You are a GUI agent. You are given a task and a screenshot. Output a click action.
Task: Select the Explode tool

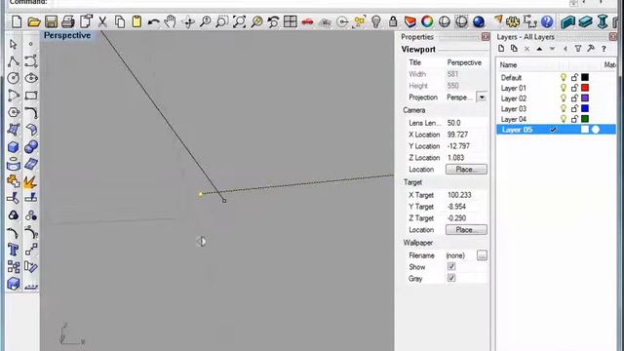pos(30,181)
